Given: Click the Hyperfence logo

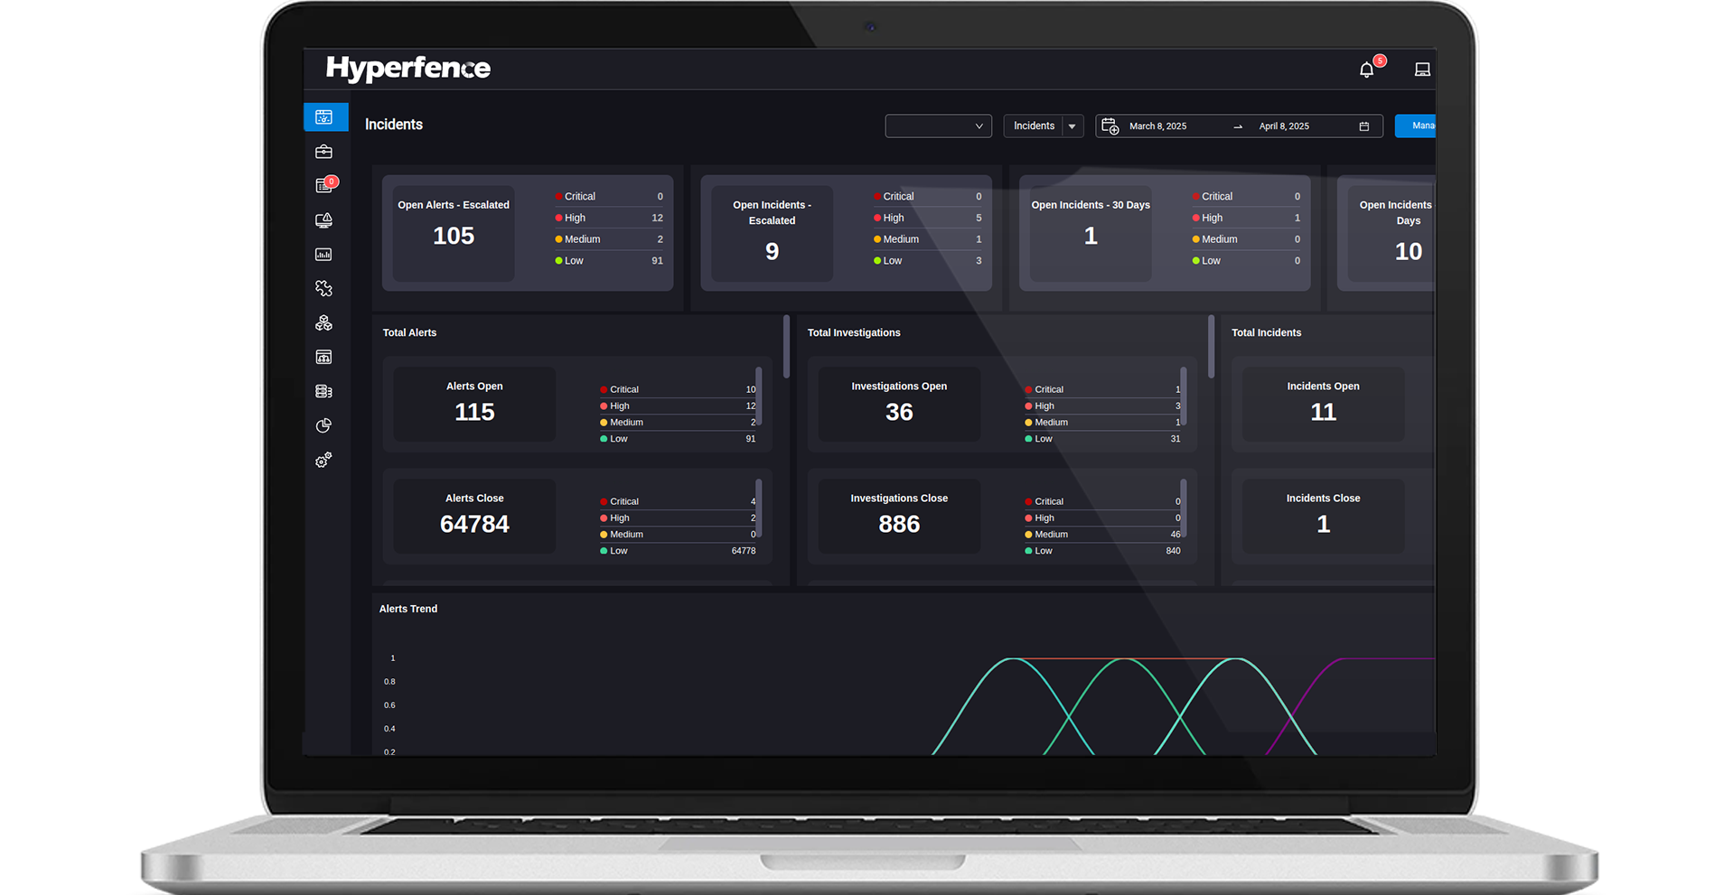Looking at the screenshot, I should [408, 69].
